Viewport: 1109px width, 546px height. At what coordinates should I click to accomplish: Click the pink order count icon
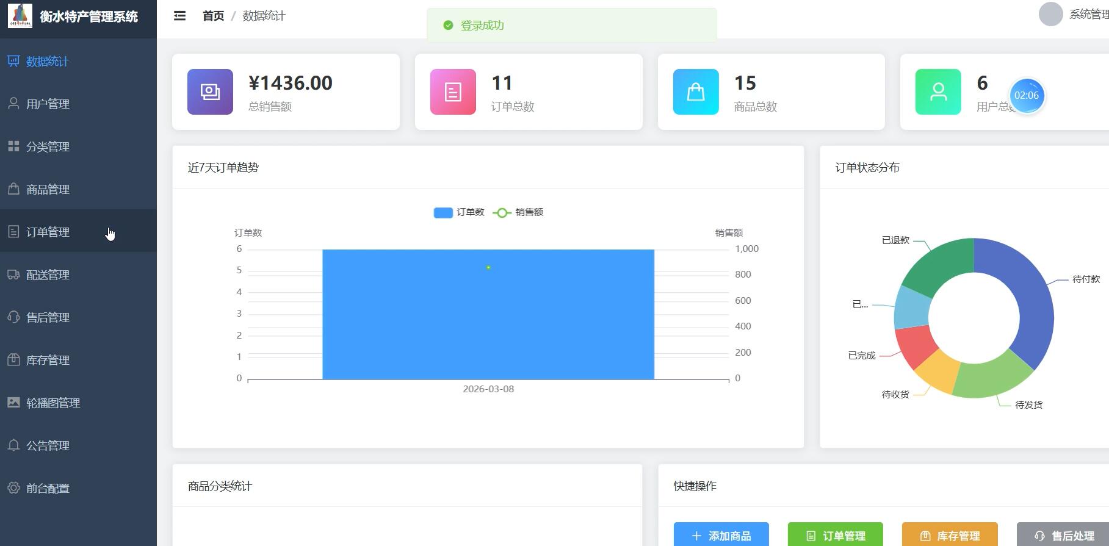(x=453, y=92)
